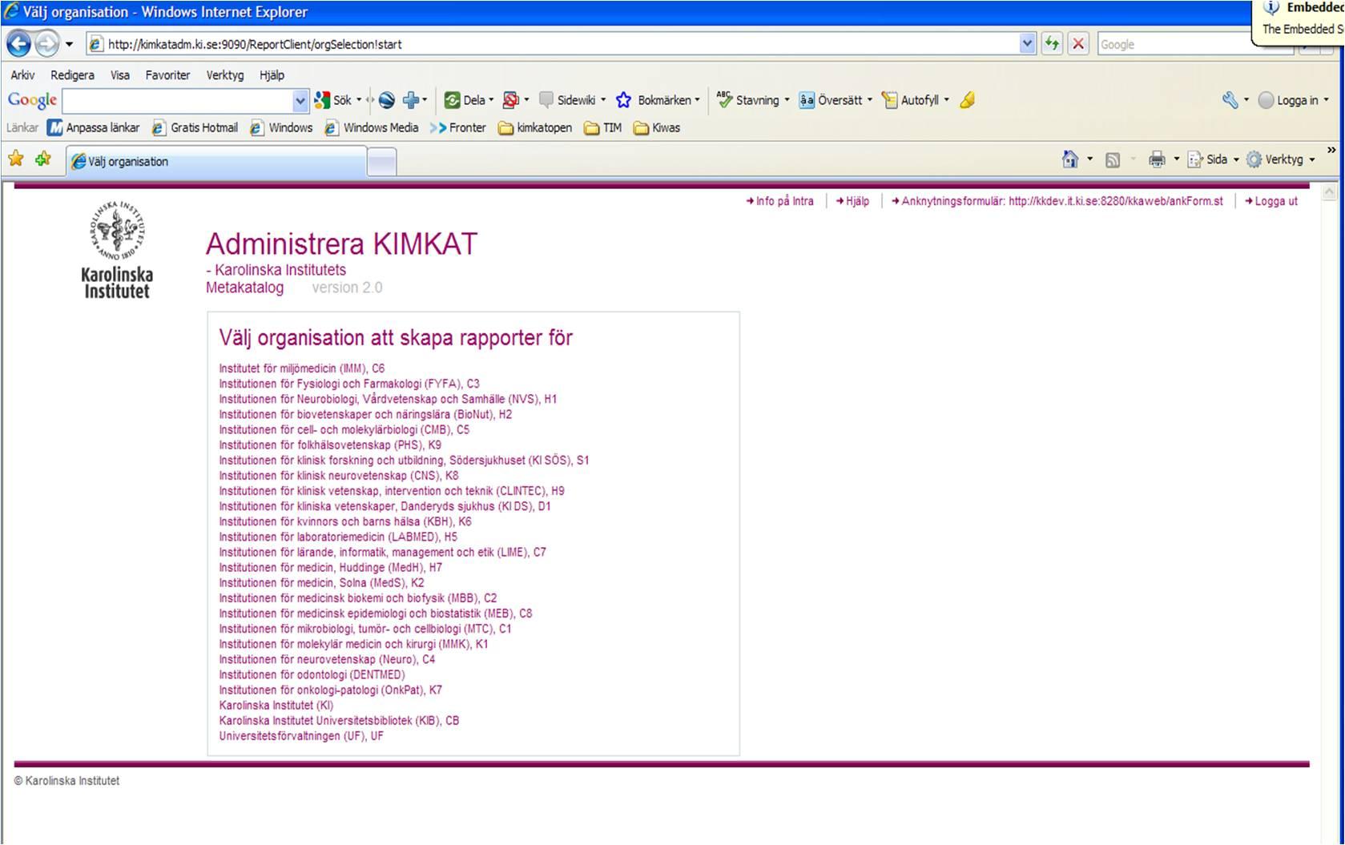Stop loading with the red X icon
The height and width of the screenshot is (845, 1345).
tap(1078, 43)
